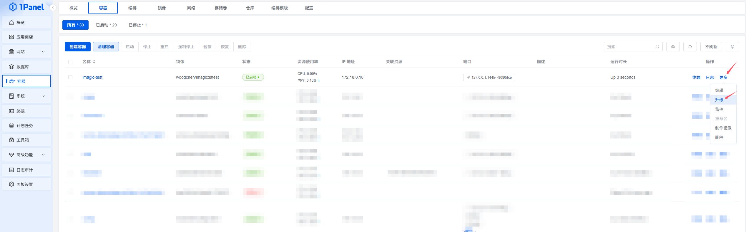Click the 清理容器 button
The height and width of the screenshot is (232, 746).
pos(106,47)
